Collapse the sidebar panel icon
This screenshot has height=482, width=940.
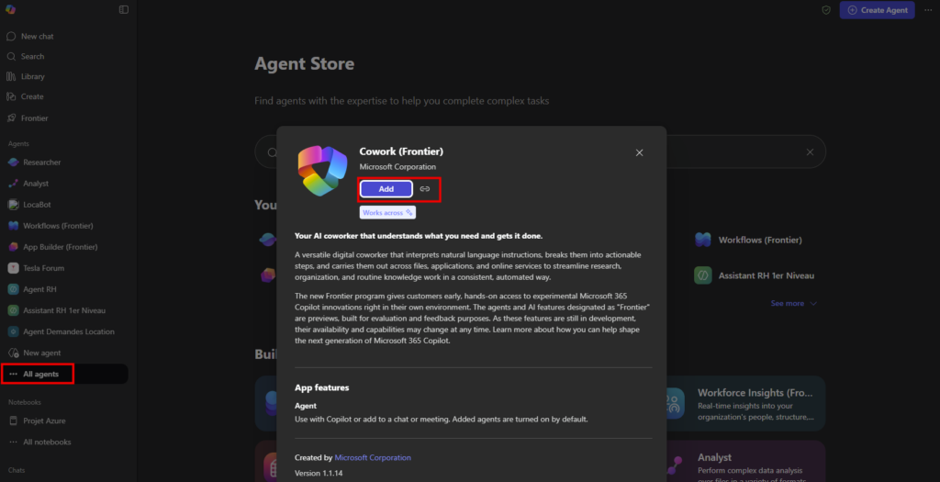tap(124, 10)
